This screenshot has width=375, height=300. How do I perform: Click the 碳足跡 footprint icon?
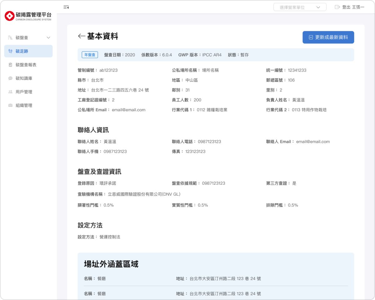click(x=10, y=51)
